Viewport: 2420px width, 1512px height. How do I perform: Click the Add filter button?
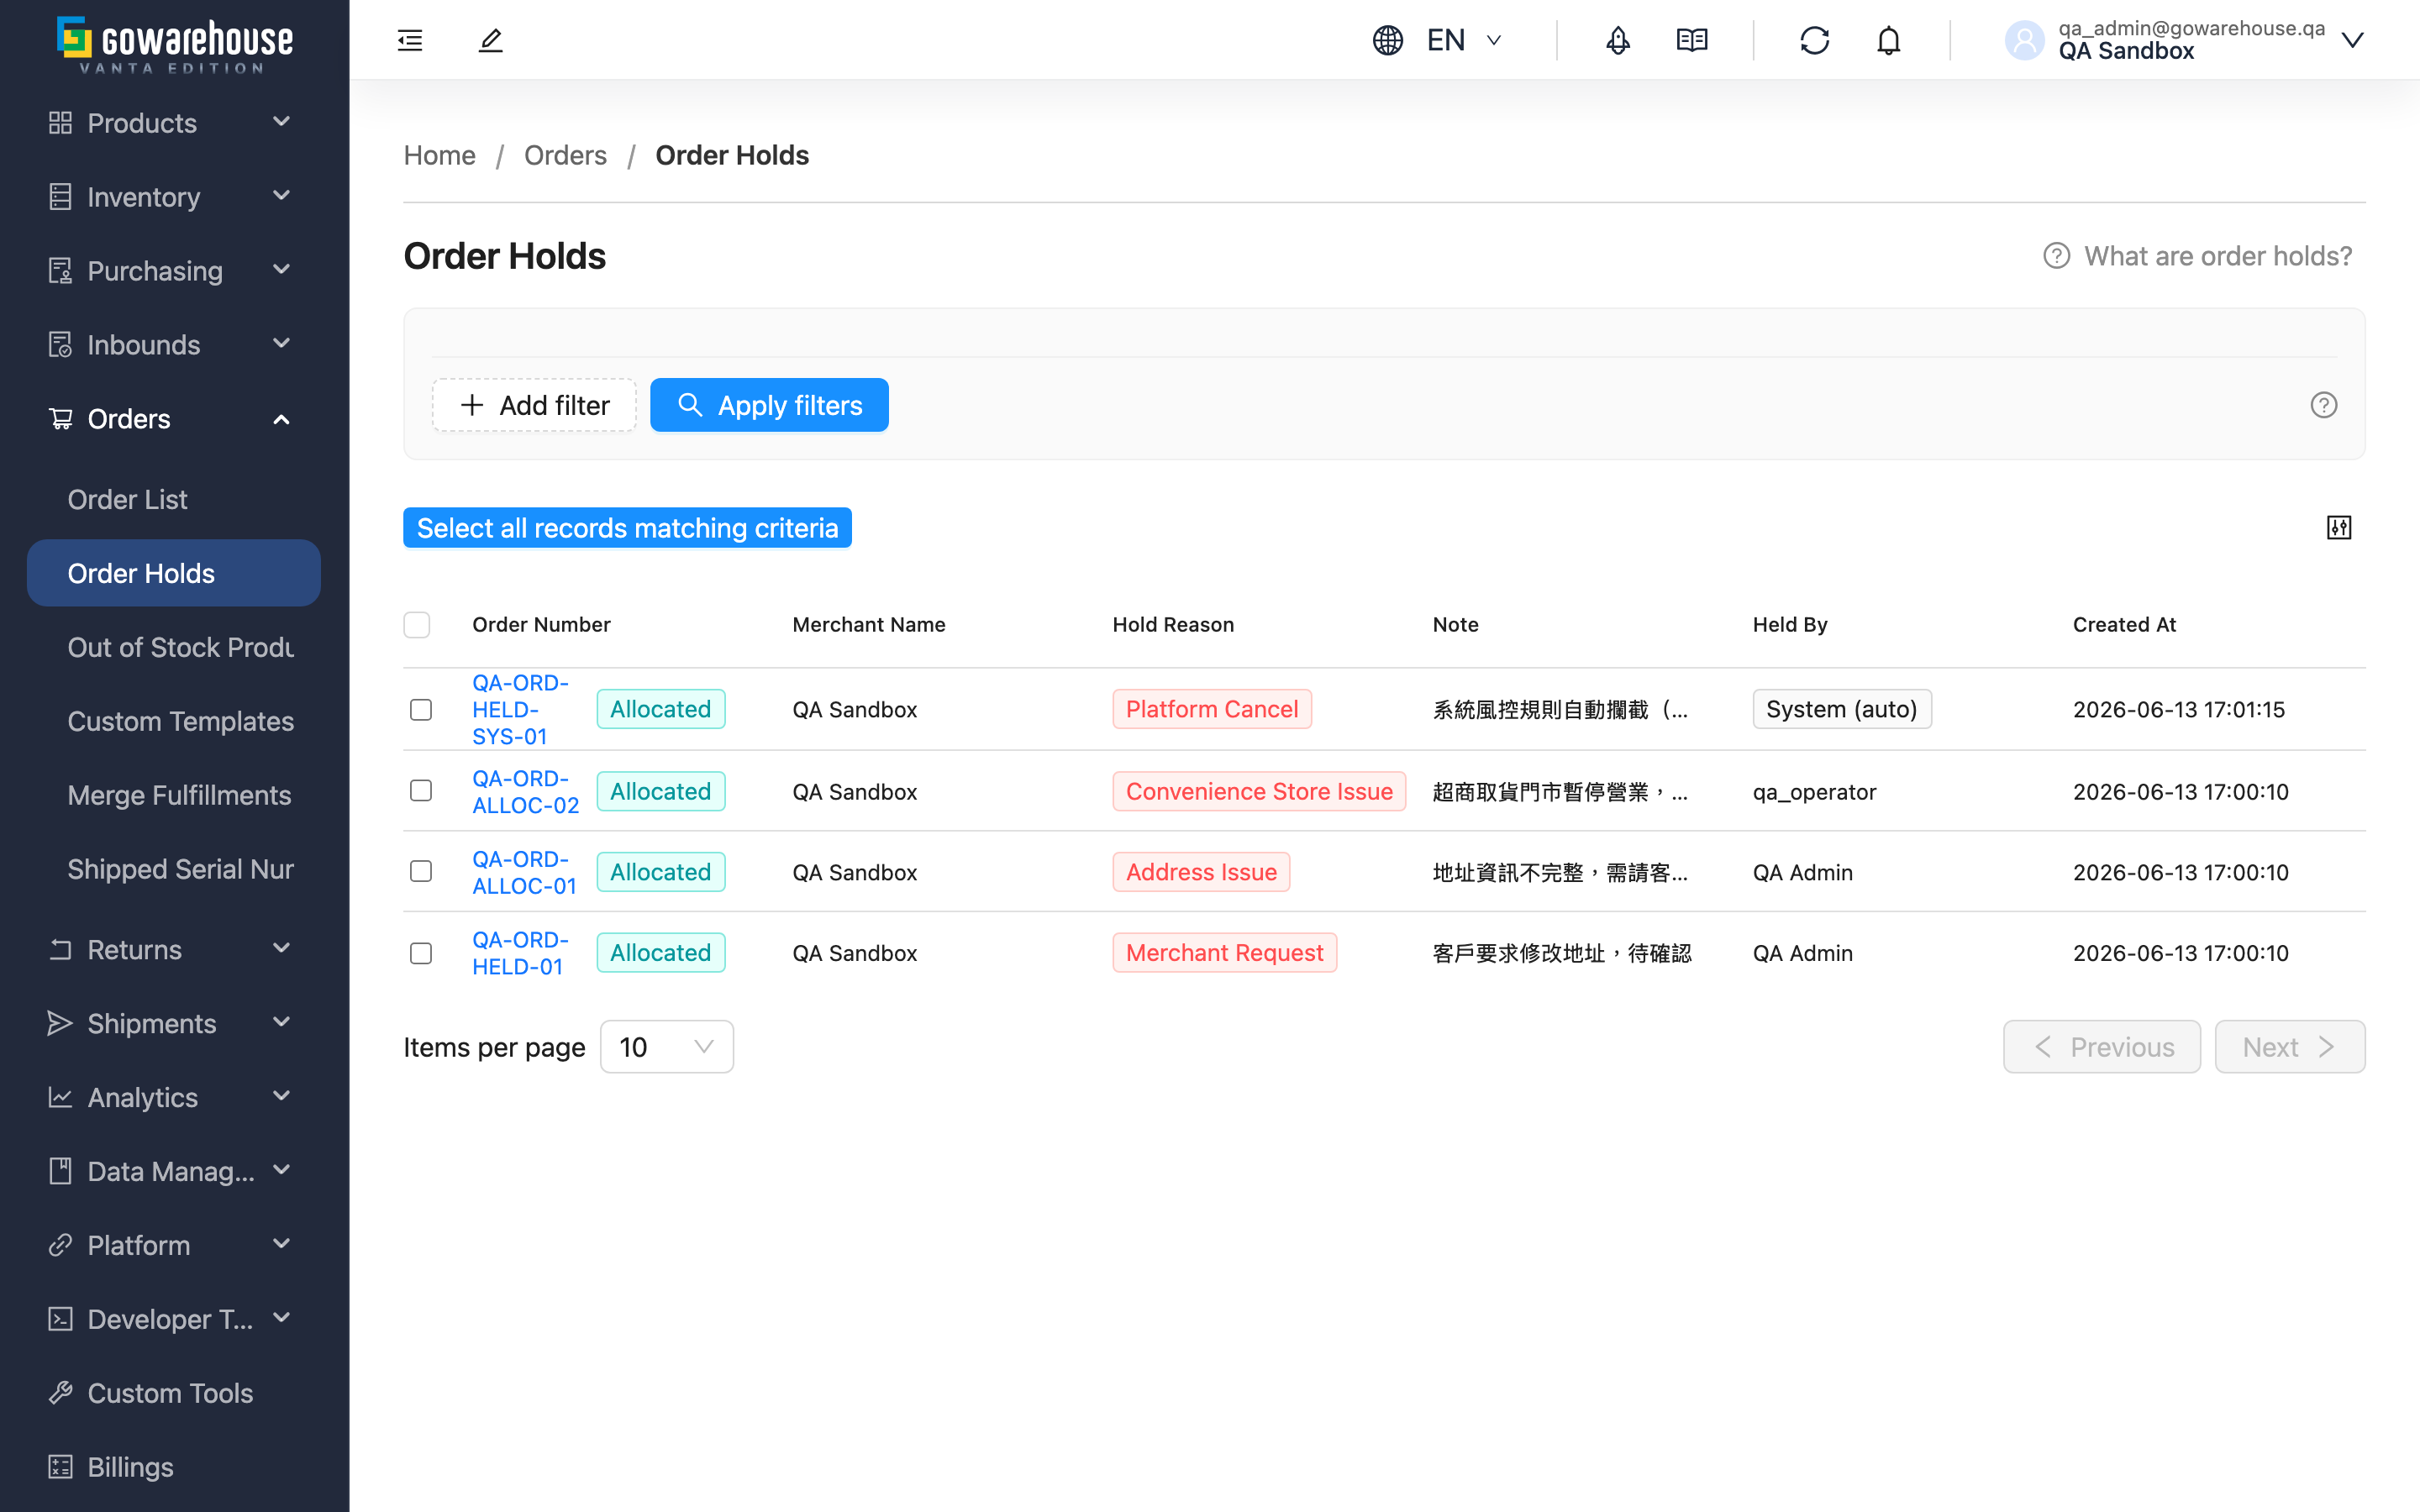click(534, 405)
